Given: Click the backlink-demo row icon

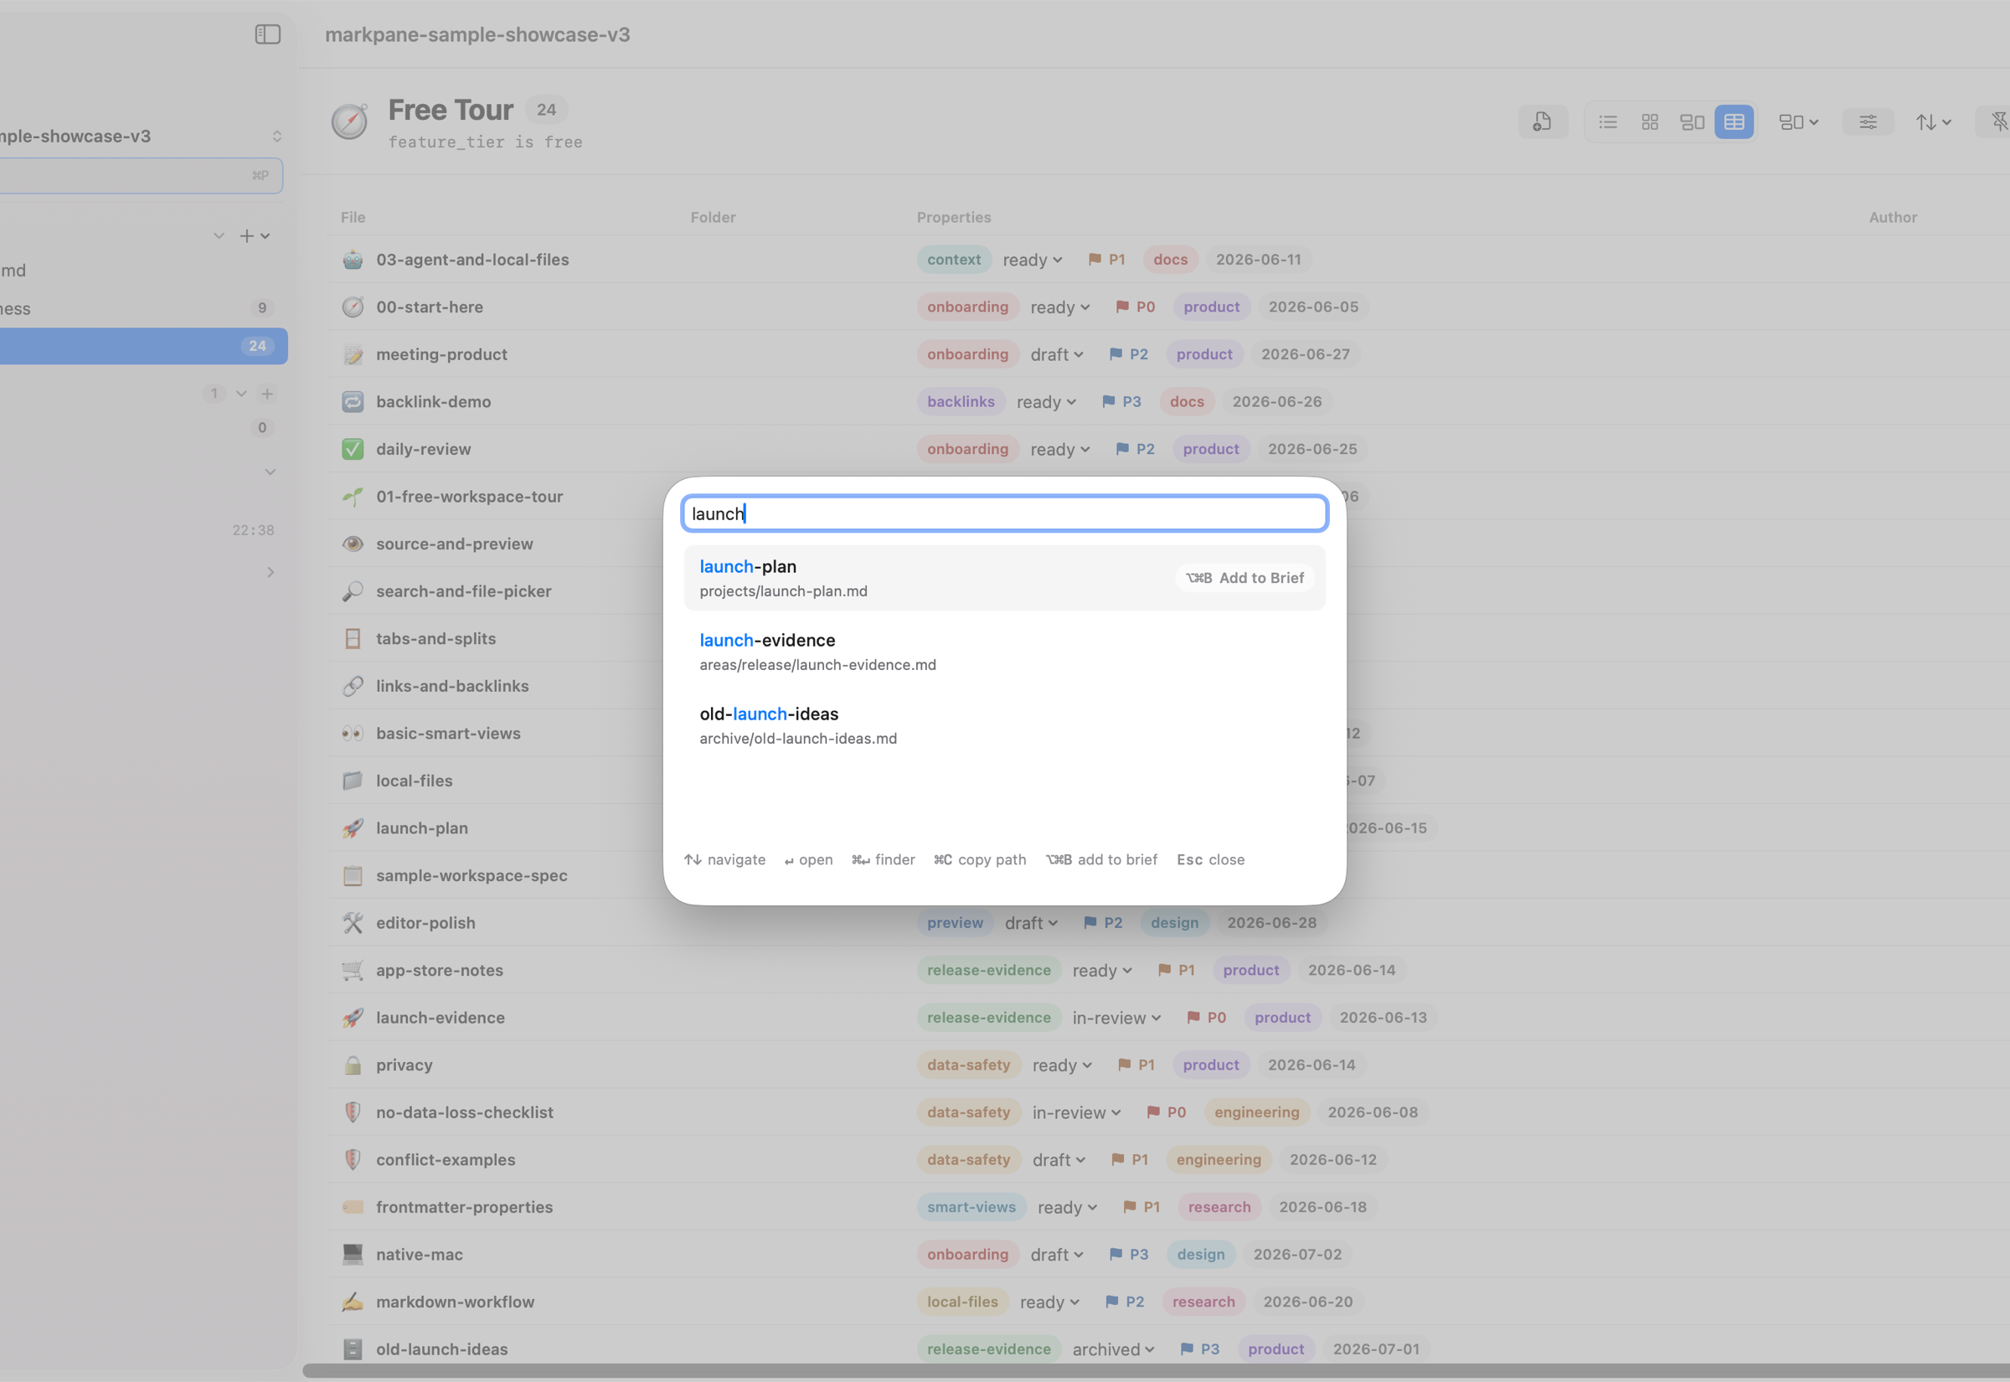Looking at the screenshot, I should click(x=353, y=402).
